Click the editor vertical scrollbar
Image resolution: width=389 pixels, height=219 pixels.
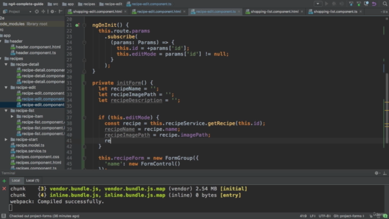tap(387, 108)
